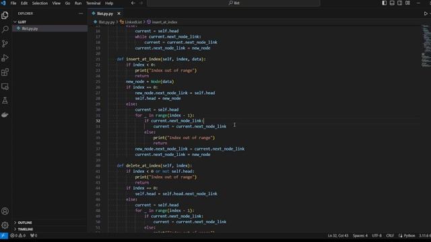Open the File menu
Image resolution: width=431 pixels, height=242 pixels.
click(x=13, y=3)
